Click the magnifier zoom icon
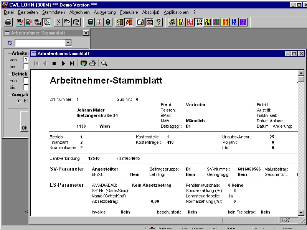The height and width of the screenshot is (230, 307). pyautogui.click(x=104, y=63)
